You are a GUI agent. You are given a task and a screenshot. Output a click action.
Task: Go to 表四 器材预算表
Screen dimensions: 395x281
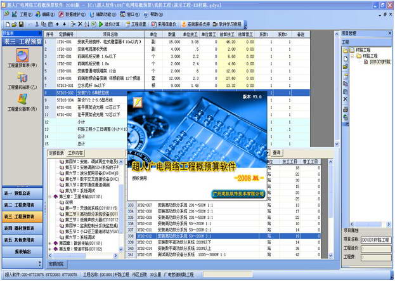click(22, 228)
